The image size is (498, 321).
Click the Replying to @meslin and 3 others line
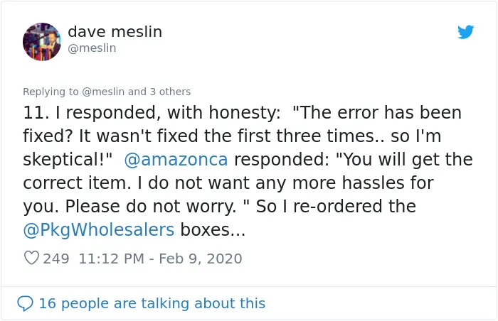coord(107,92)
